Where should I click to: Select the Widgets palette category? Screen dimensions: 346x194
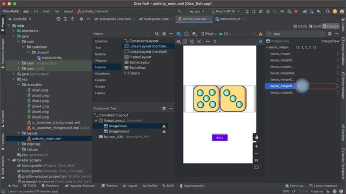click(101, 61)
